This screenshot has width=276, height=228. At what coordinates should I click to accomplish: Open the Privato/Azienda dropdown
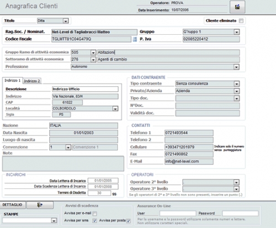[237, 91]
